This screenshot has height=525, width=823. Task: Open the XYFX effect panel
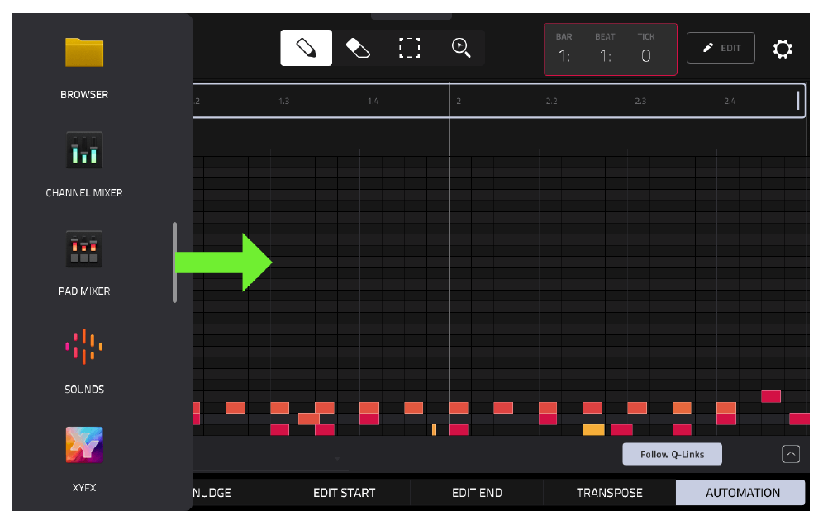84,445
